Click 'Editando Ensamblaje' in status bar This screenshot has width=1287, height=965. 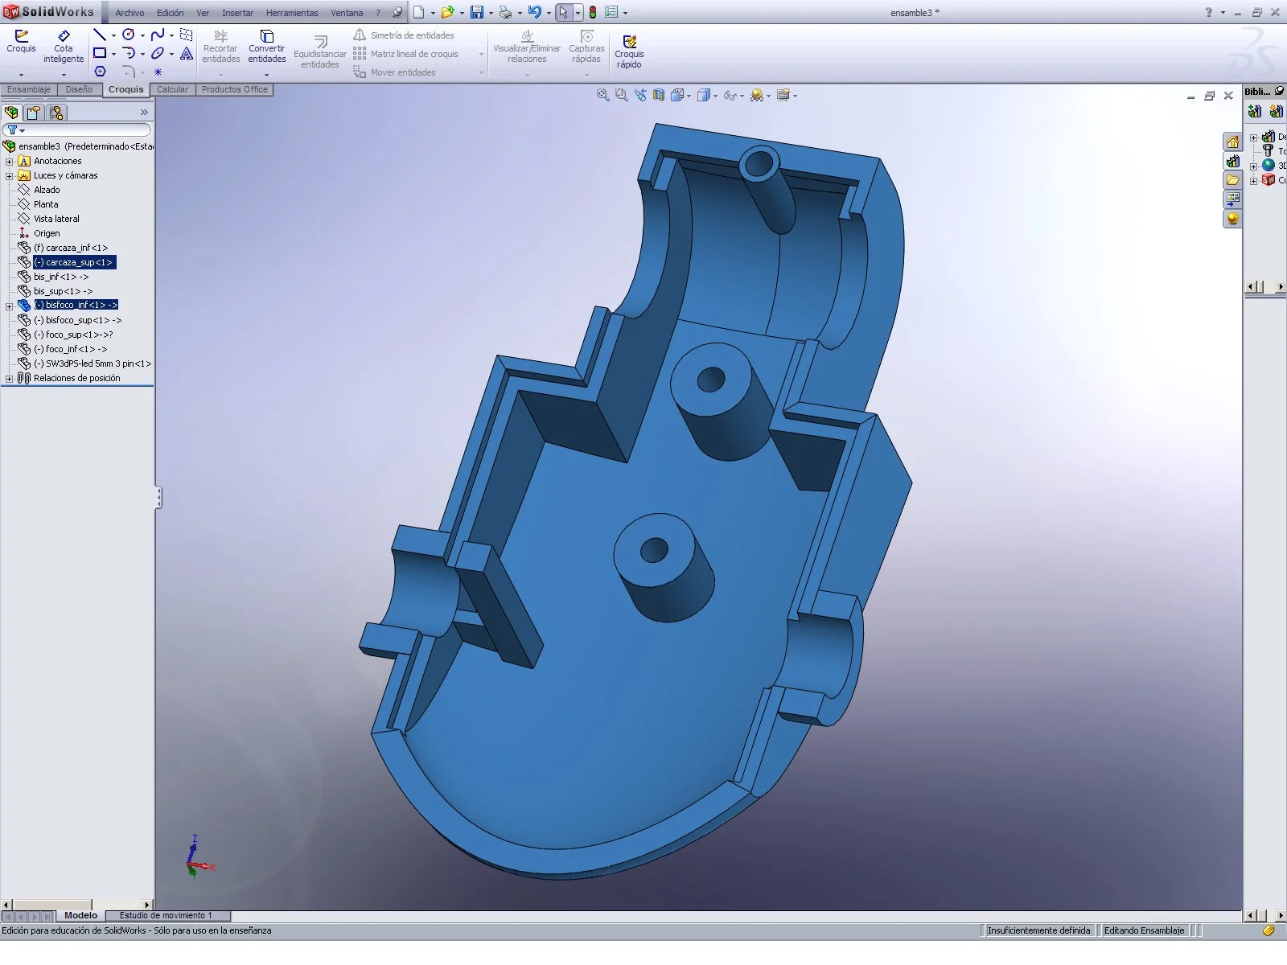coord(1144,930)
